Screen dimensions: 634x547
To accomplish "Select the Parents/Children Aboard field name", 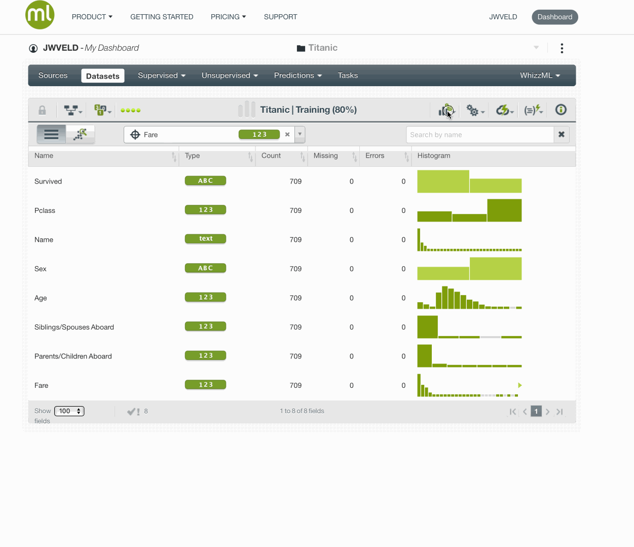I will [x=73, y=356].
